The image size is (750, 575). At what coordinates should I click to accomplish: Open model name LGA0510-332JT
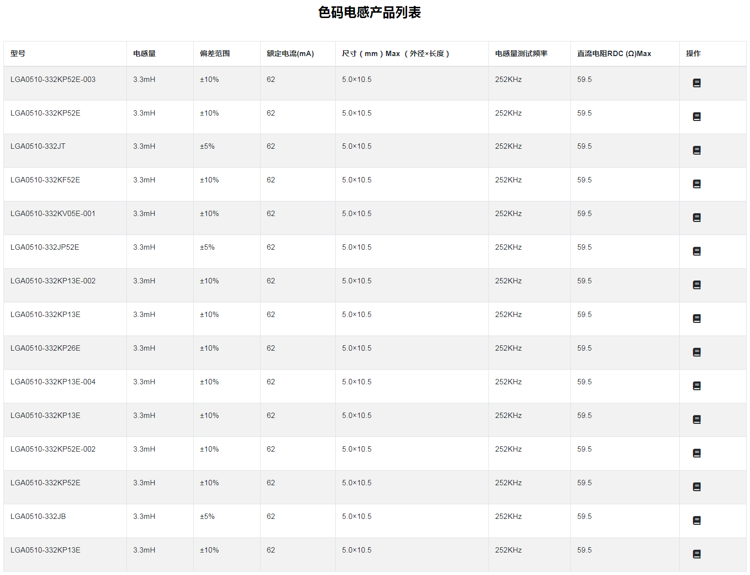[x=38, y=146]
